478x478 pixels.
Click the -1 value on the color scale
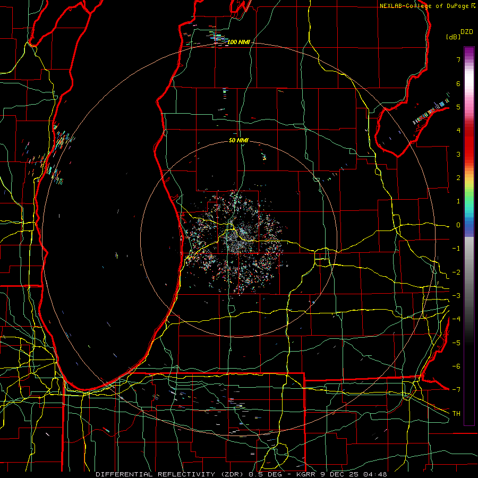[456, 249]
